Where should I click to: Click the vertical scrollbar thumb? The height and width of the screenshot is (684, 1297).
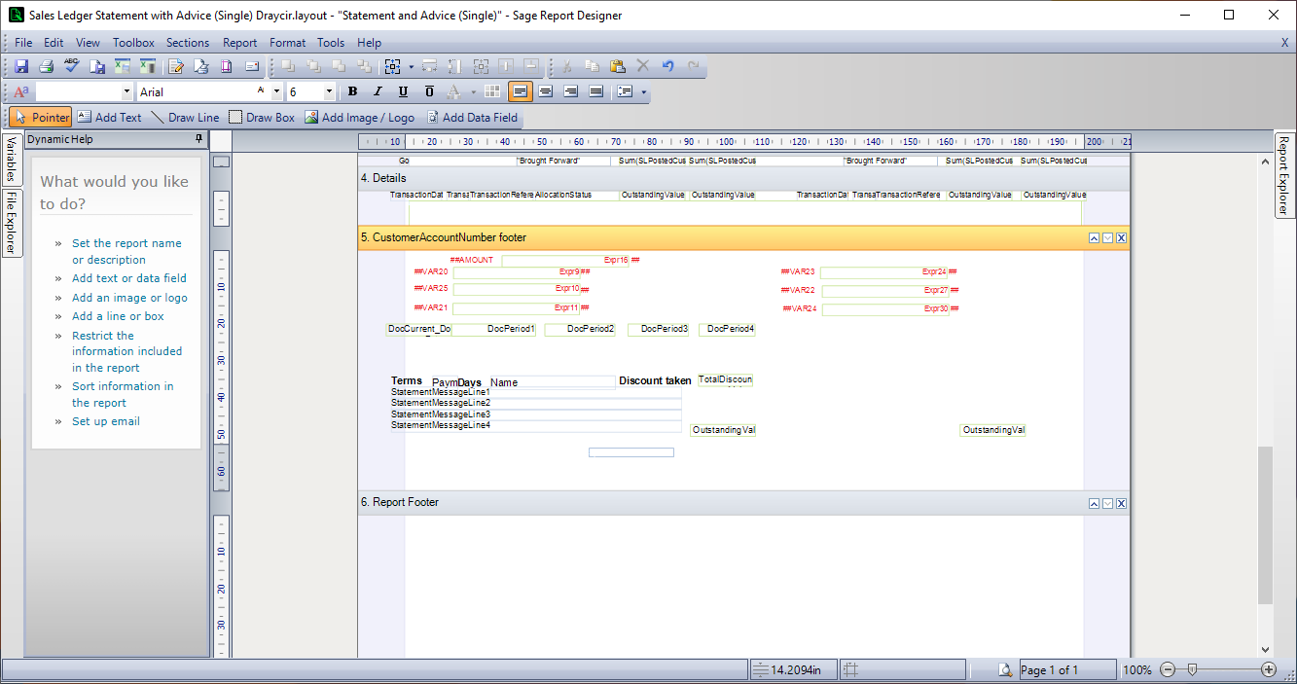(x=1265, y=523)
